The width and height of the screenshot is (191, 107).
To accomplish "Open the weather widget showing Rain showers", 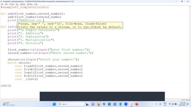I will point(9,104).
